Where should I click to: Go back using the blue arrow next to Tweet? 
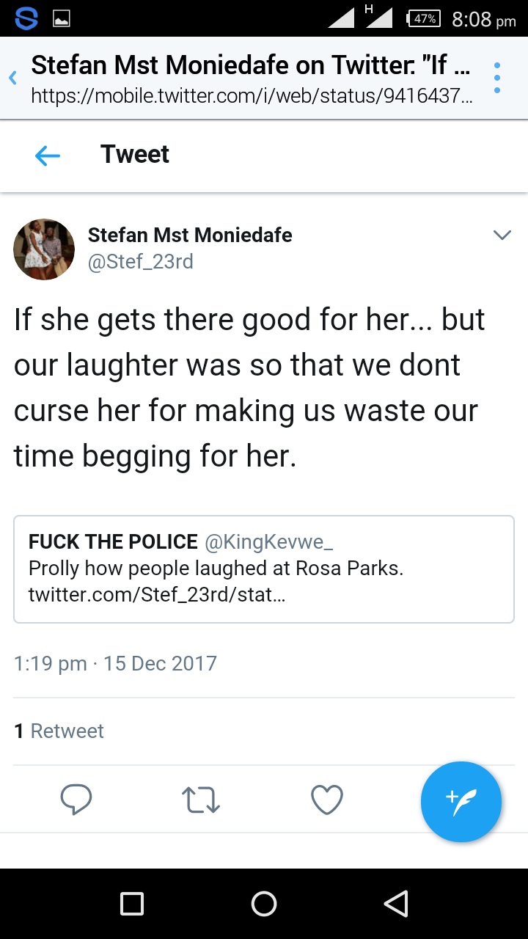[48, 155]
